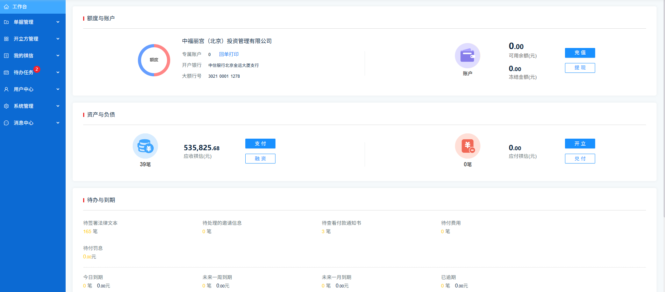
Task: Expand the 单据管理 menu chevron
Action: click(58, 22)
